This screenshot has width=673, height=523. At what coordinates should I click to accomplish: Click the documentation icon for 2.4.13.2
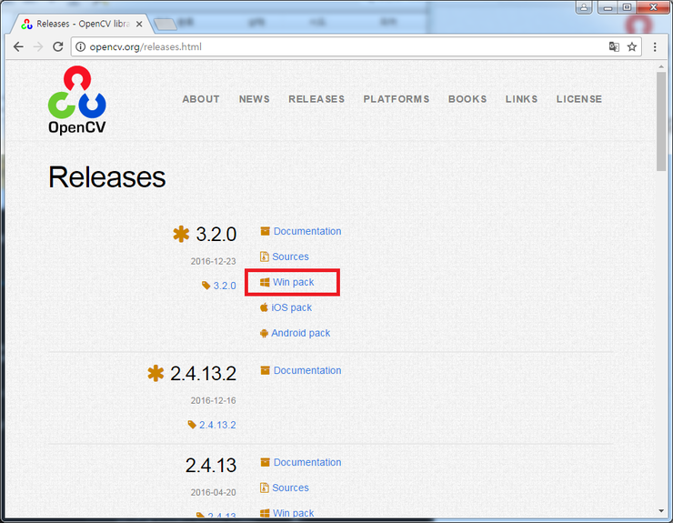tap(266, 370)
